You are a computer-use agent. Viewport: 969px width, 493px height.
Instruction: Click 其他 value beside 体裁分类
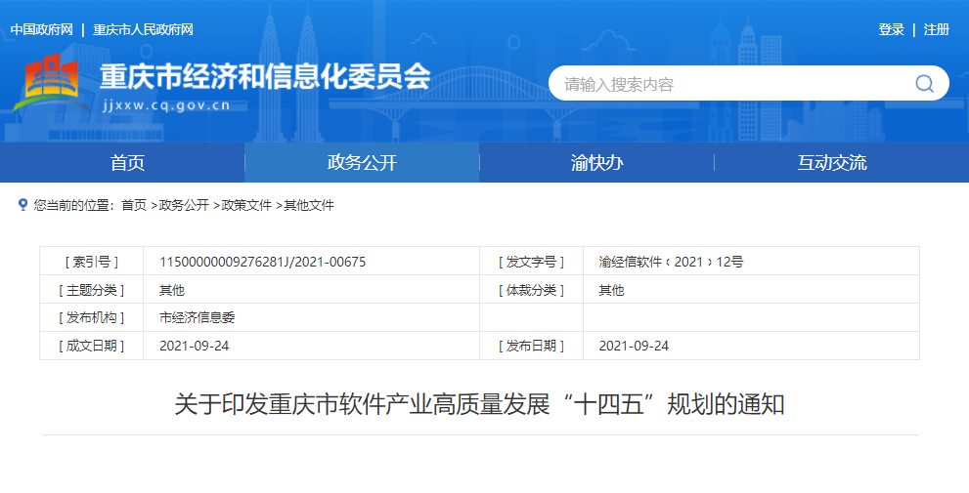point(611,290)
